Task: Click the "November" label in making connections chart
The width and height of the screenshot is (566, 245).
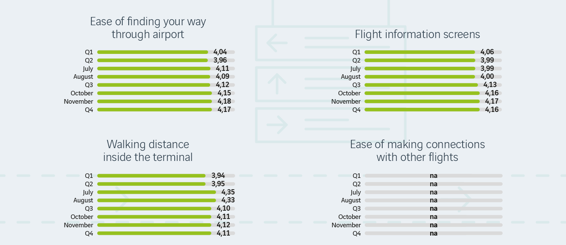Action: click(x=346, y=225)
